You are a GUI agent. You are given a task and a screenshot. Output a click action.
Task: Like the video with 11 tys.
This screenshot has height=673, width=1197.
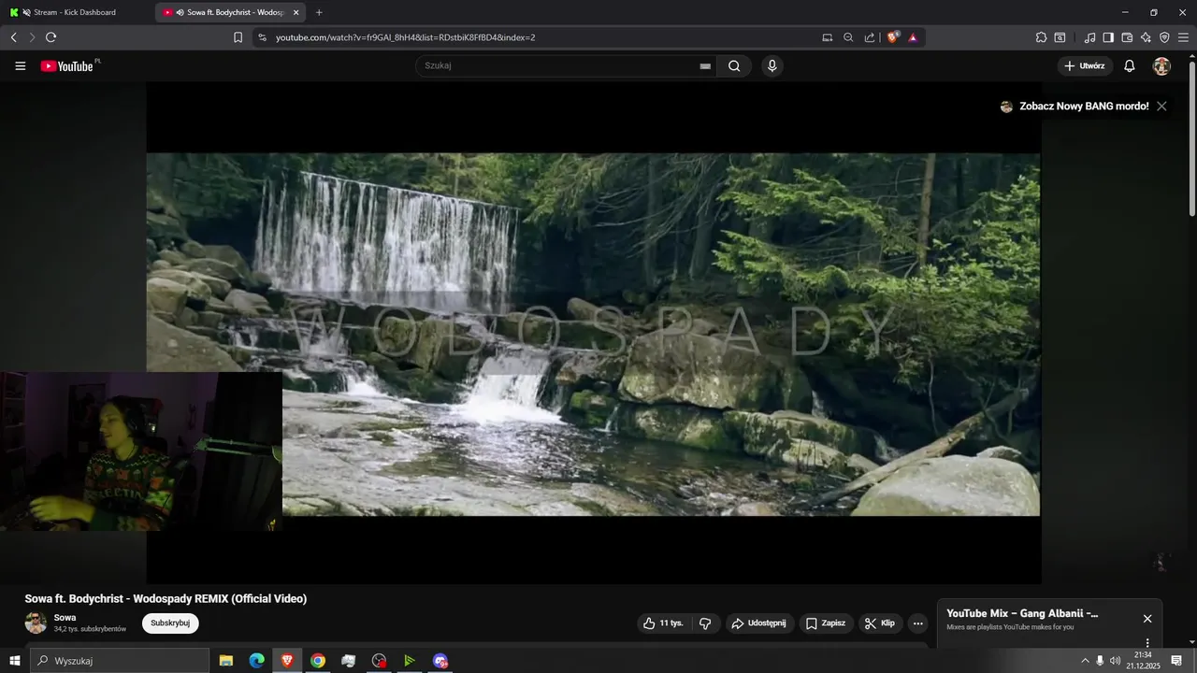click(x=663, y=623)
